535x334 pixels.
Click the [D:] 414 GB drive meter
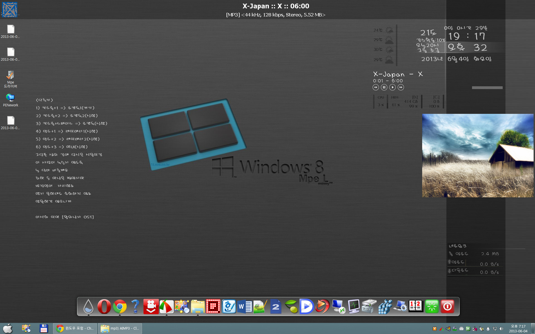411,102
